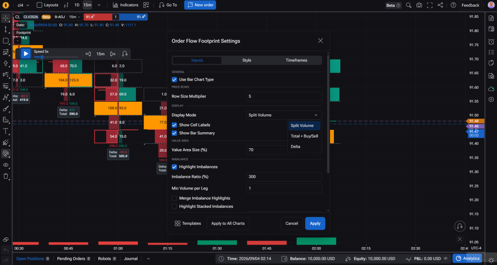Screen dimensions: 497x265
Task: Switch to the Inputs tab
Action: tap(197, 61)
